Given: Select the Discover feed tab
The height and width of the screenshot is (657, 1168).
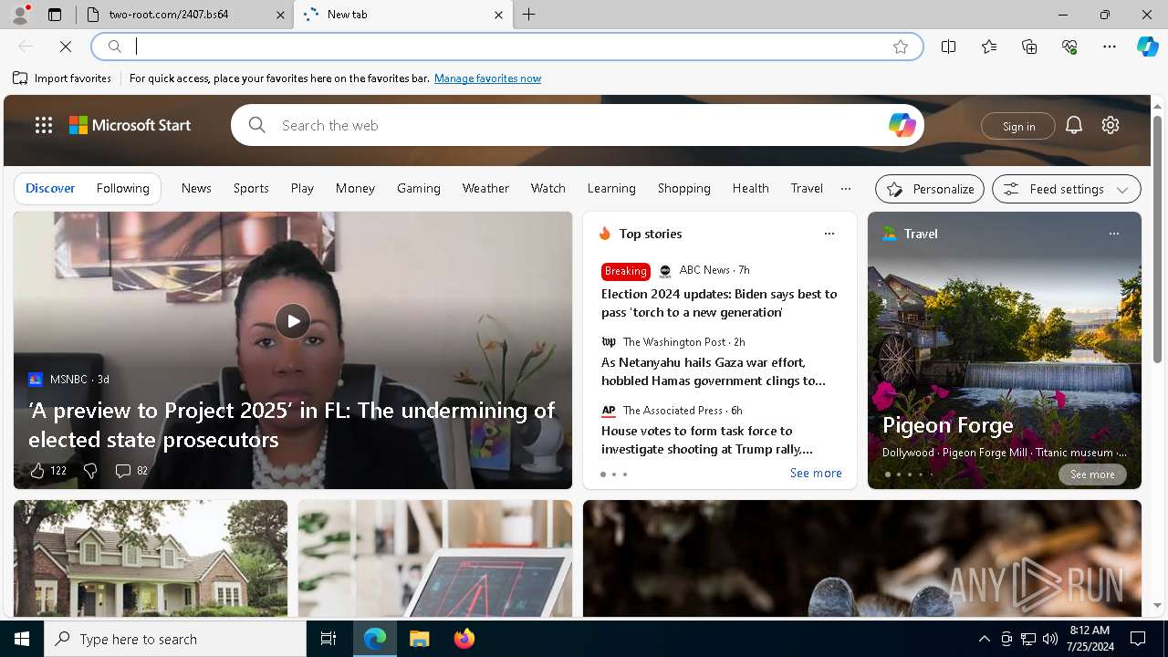Looking at the screenshot, I should [x=50, y=188].
